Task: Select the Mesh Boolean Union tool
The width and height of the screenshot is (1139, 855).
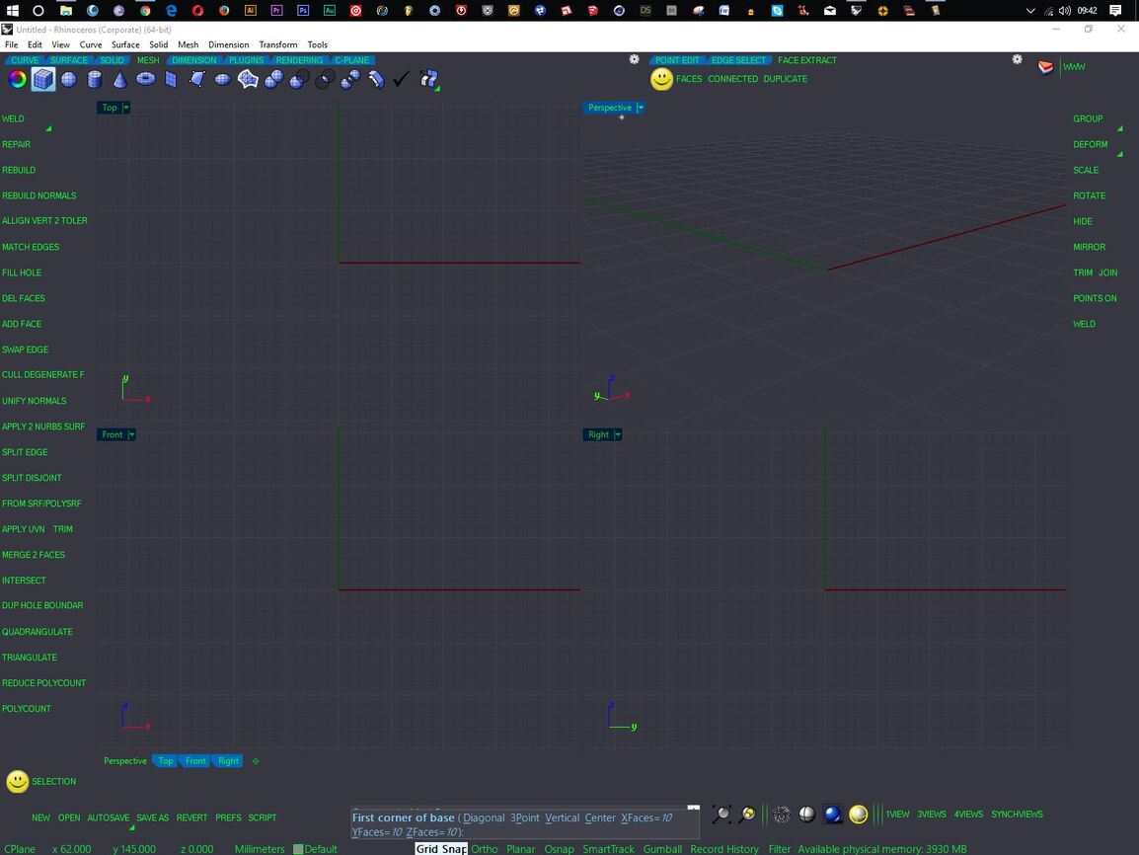Action: 273,79
